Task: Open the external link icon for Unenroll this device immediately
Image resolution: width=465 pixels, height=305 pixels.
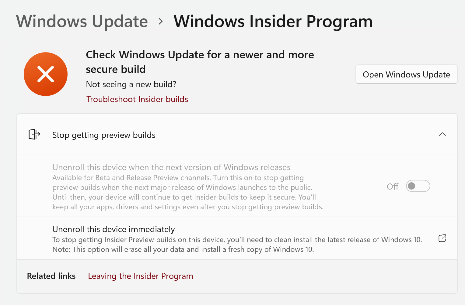Action: click(442, 238)
